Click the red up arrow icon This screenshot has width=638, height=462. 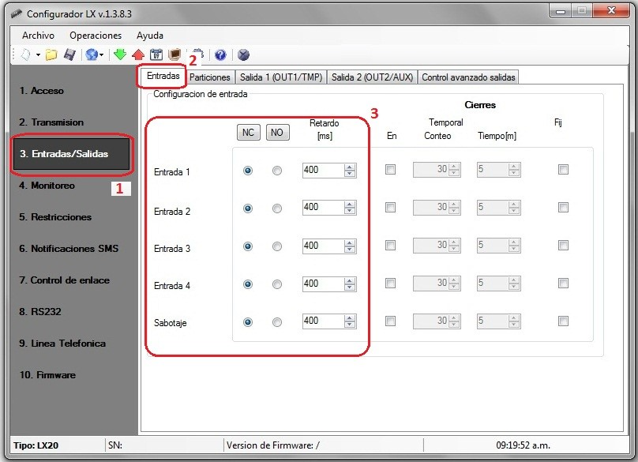pyautogui.click(x=138, y=54)
